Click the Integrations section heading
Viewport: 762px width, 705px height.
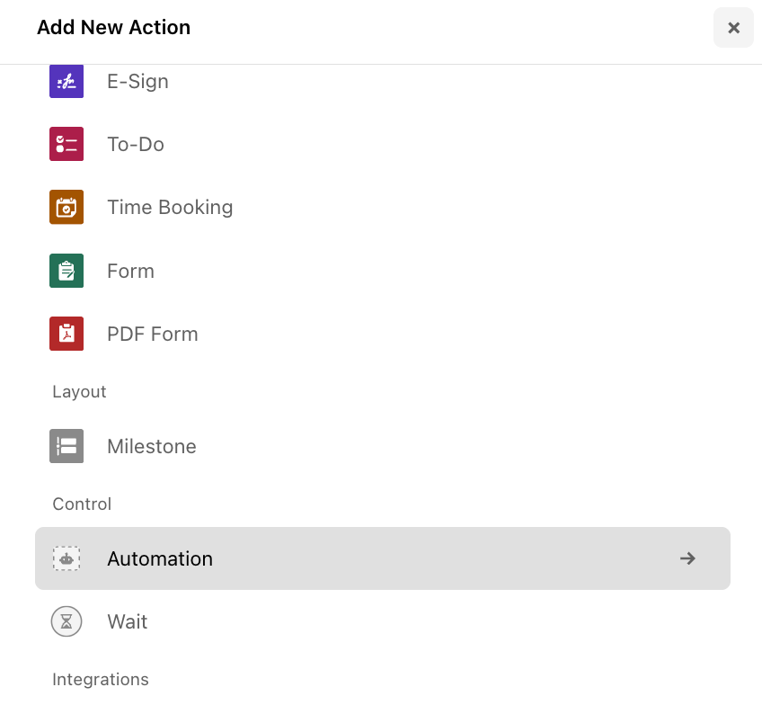[101, 679]
